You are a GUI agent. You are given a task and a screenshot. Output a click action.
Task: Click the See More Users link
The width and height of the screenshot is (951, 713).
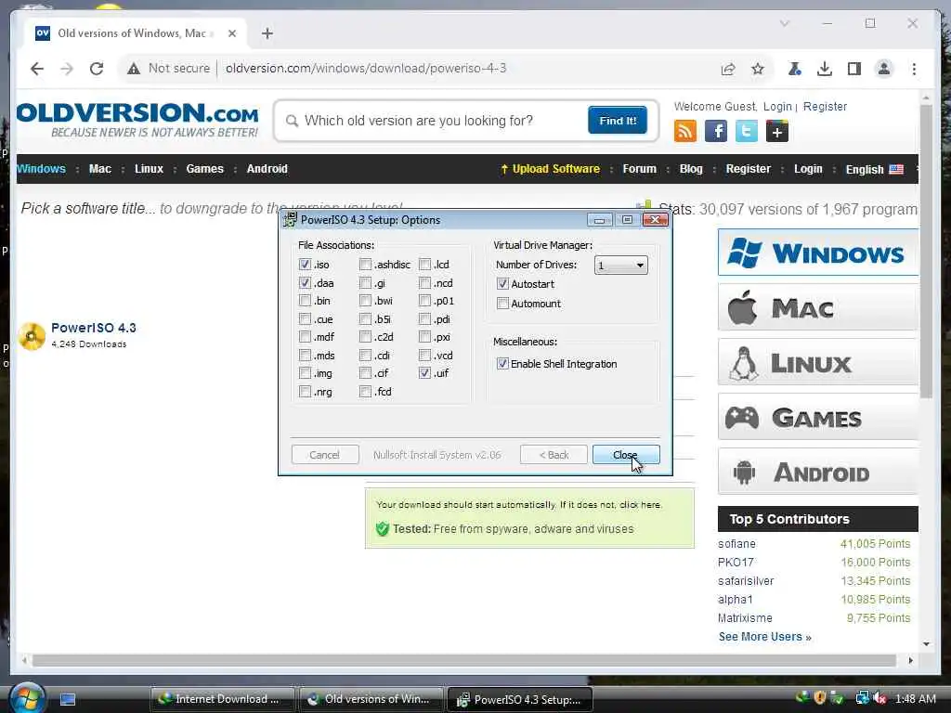coord(765,637)
